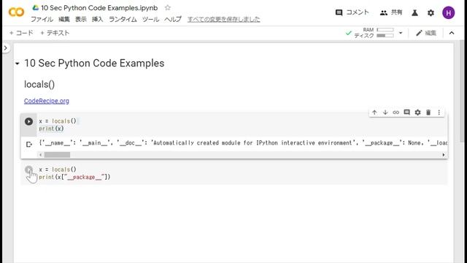The image size is (467, 263).
Task: Expand the left sidebar with the chevron
Action: pos(6,48)
